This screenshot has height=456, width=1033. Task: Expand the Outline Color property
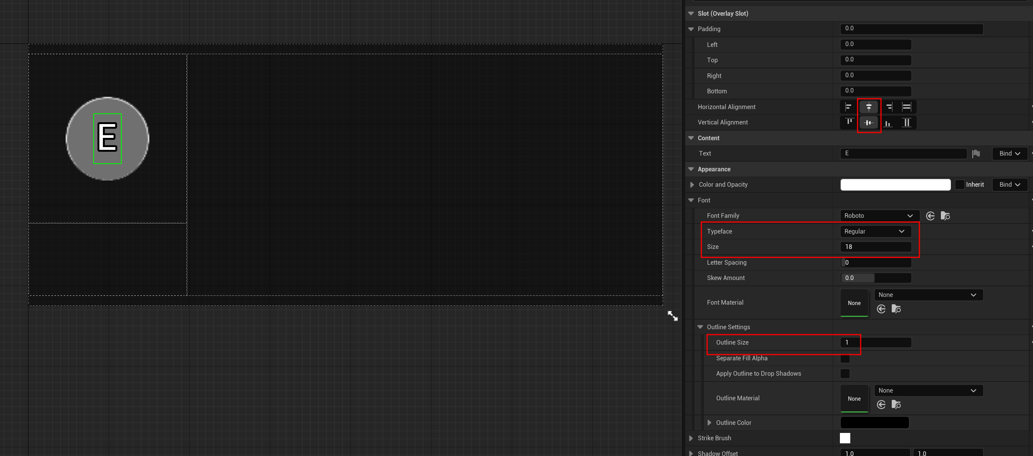(x=709, y=423)
